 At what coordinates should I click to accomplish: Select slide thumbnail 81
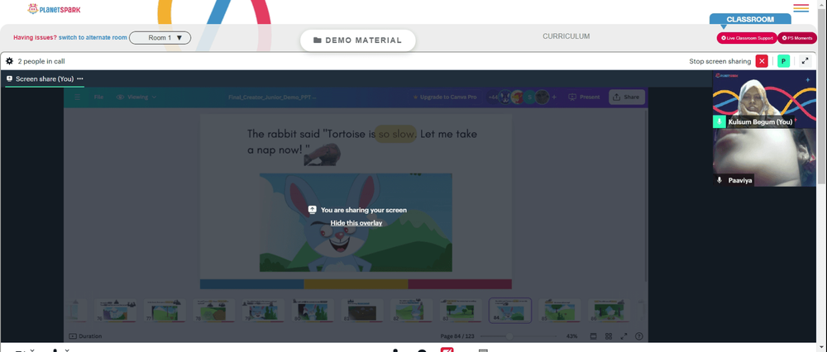coord(362,311)
